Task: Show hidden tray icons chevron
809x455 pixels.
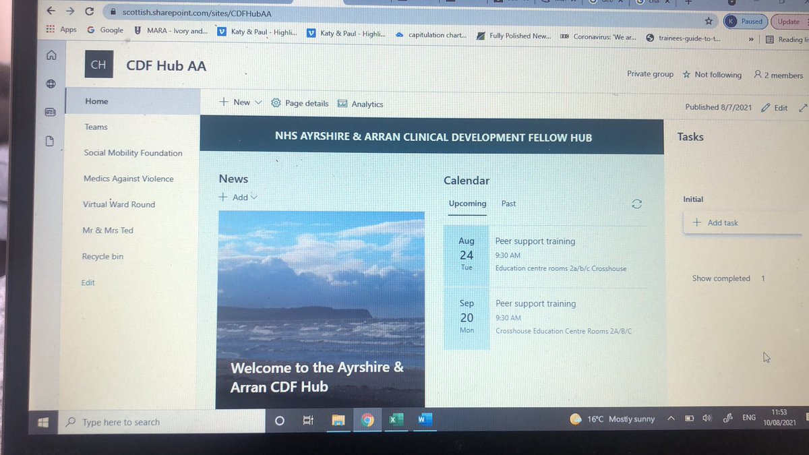Action: [671, 419]
